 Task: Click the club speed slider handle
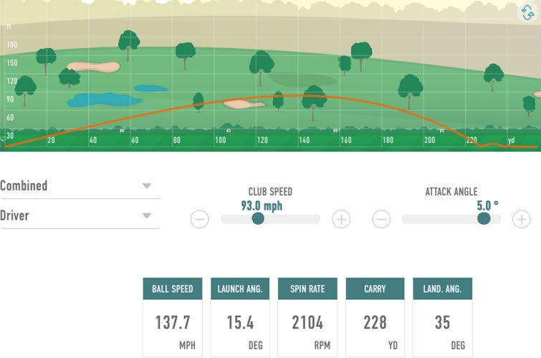258,218
